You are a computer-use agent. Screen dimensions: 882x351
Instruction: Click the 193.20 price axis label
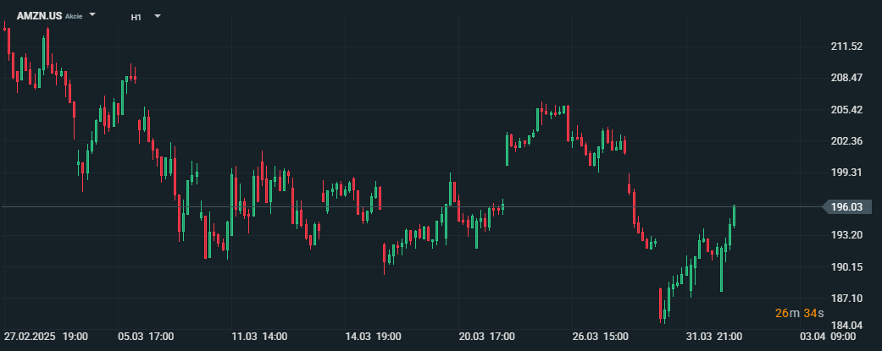846,235
